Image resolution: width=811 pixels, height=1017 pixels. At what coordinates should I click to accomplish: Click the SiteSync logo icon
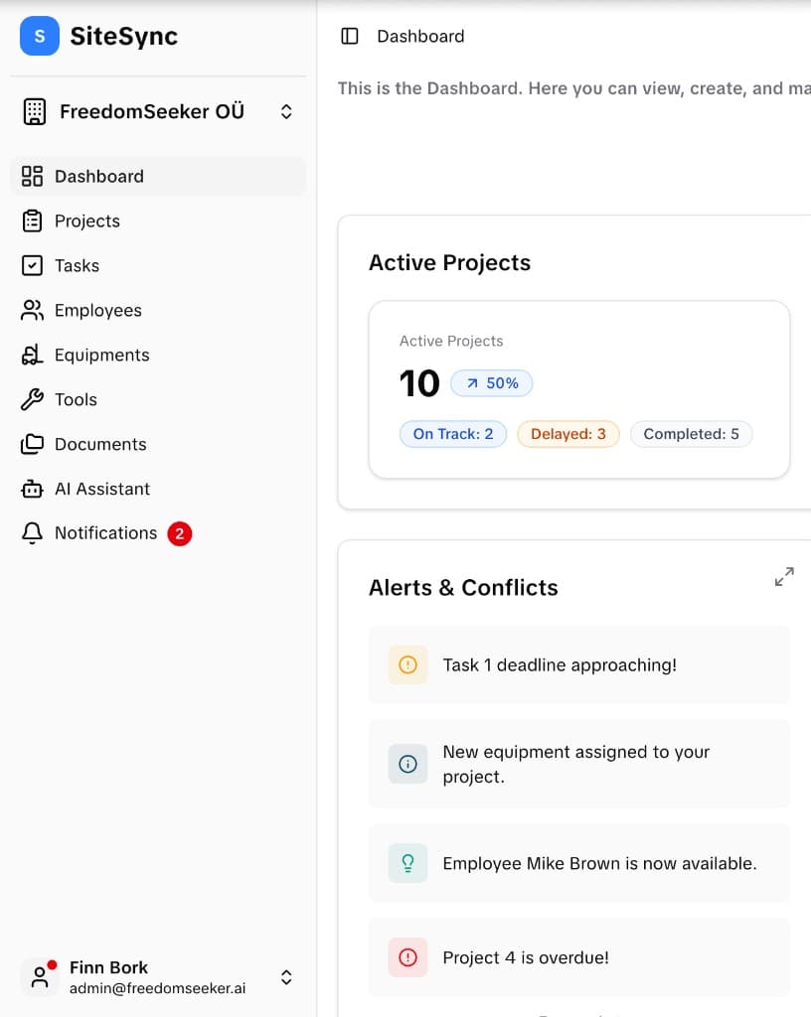(x=38, y=36)
